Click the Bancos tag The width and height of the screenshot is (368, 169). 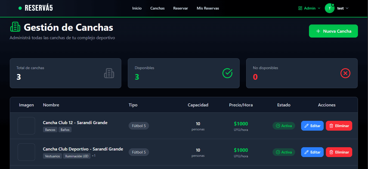click(50, 130)
